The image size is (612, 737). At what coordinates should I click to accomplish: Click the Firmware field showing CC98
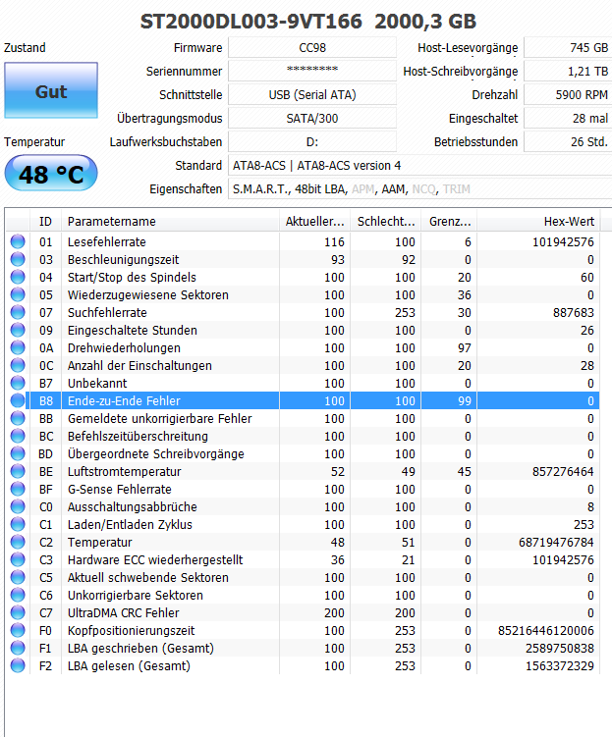[312, 47]
